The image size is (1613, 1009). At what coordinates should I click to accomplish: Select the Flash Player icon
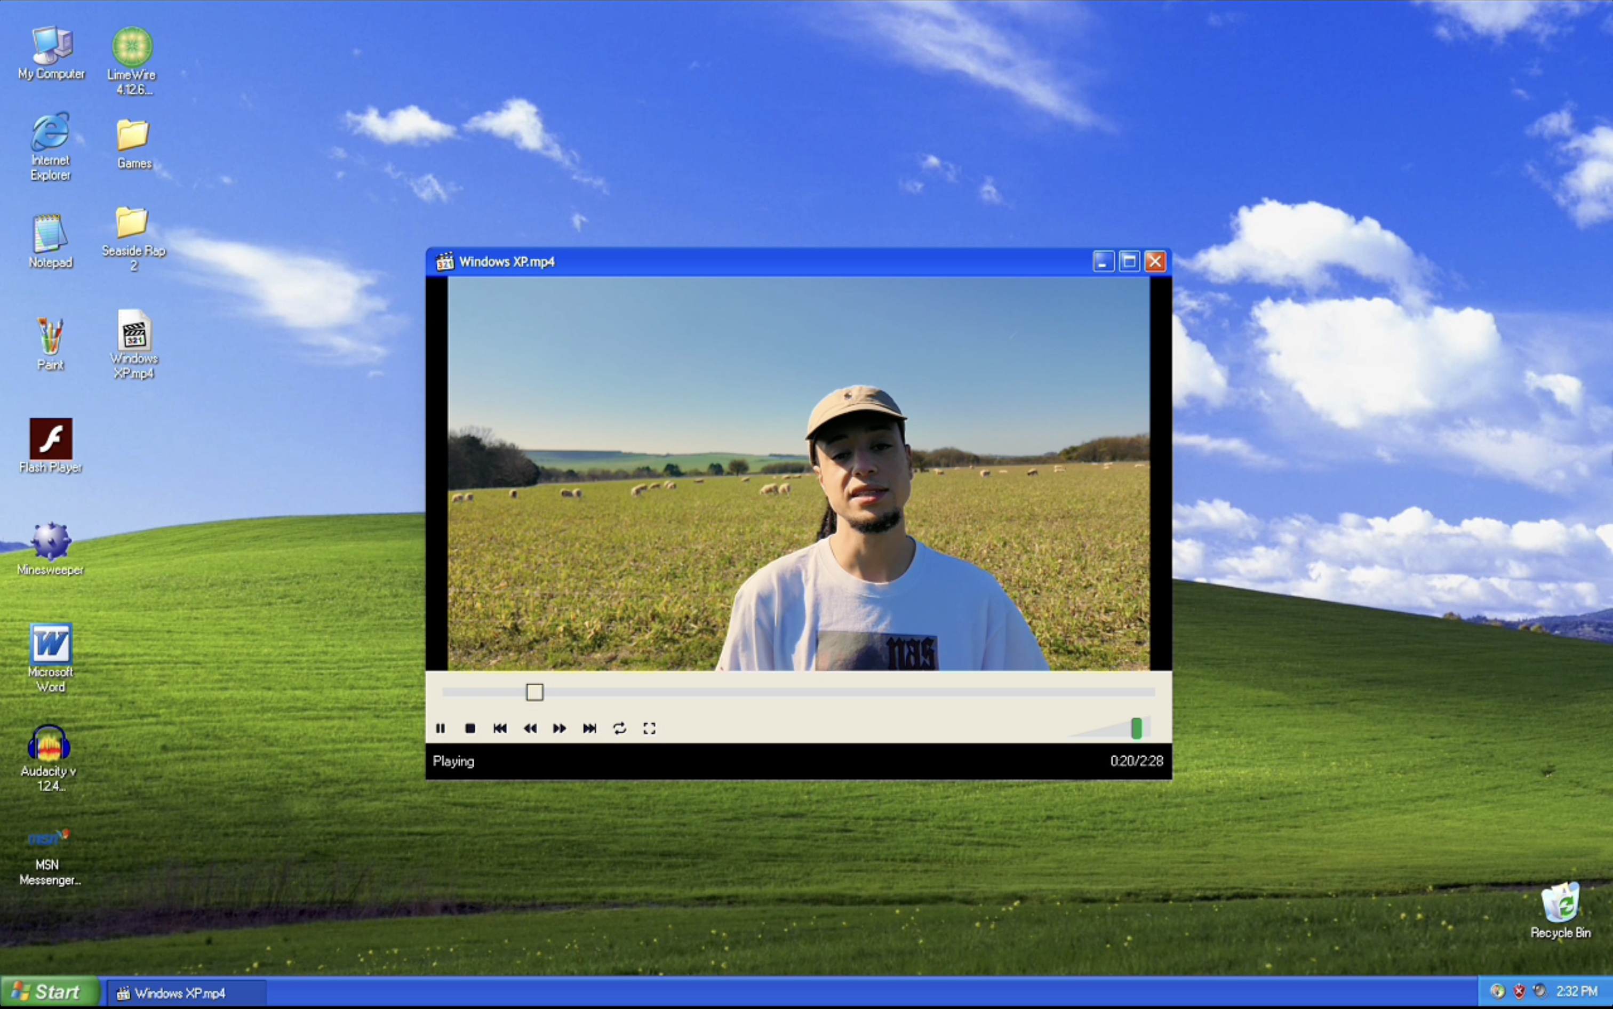51,446
